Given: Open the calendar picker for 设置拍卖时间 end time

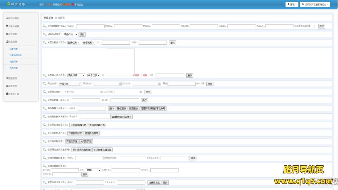Looking at the screenshot, I should pos(140,92).
